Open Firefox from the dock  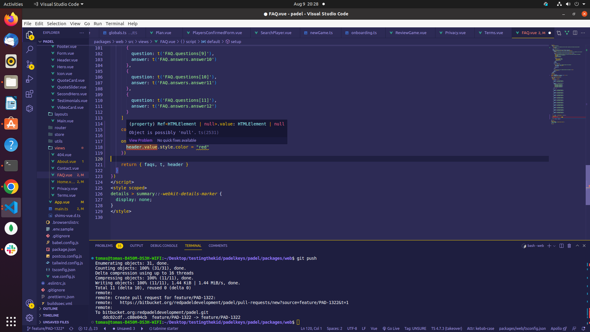[x=11, y=19]
